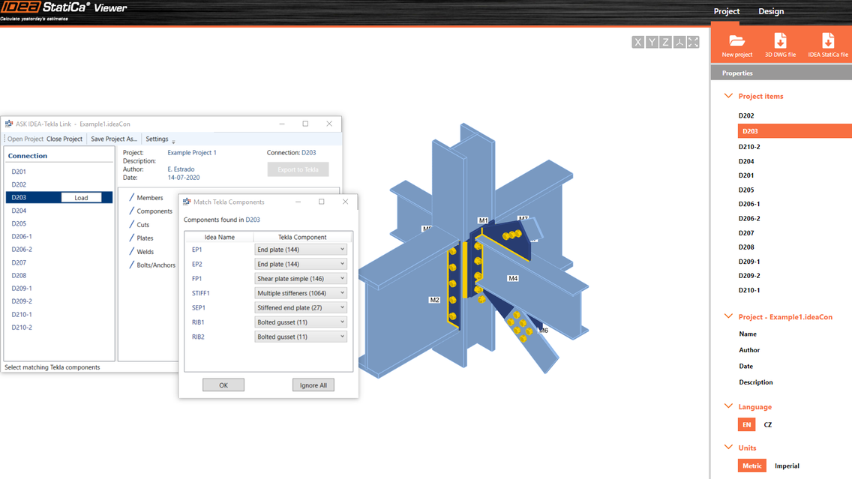The width and height of the screenshot is (852, 479).
Task: Click the Load button for D203
Action: (x=81, y=198)
